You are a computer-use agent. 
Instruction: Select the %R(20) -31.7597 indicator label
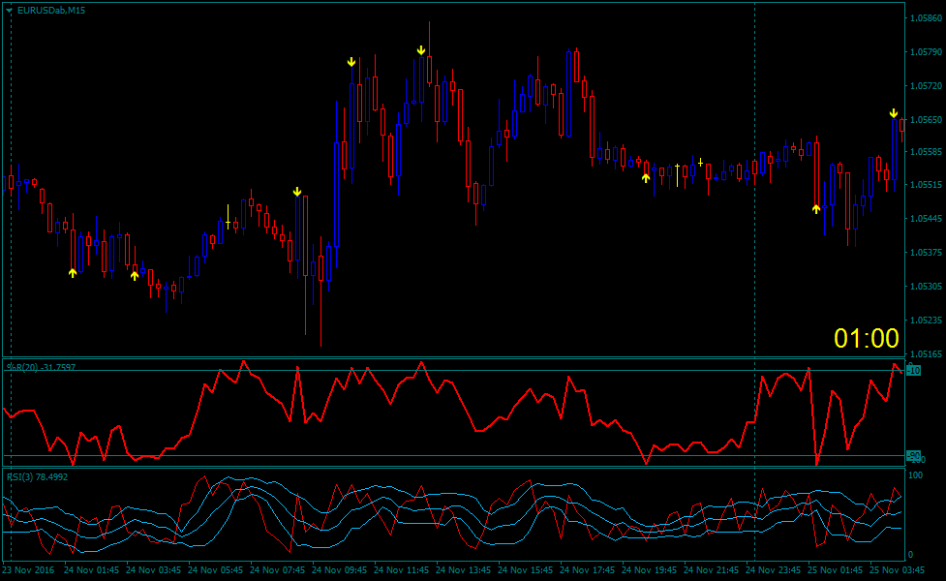click(41, 367)
